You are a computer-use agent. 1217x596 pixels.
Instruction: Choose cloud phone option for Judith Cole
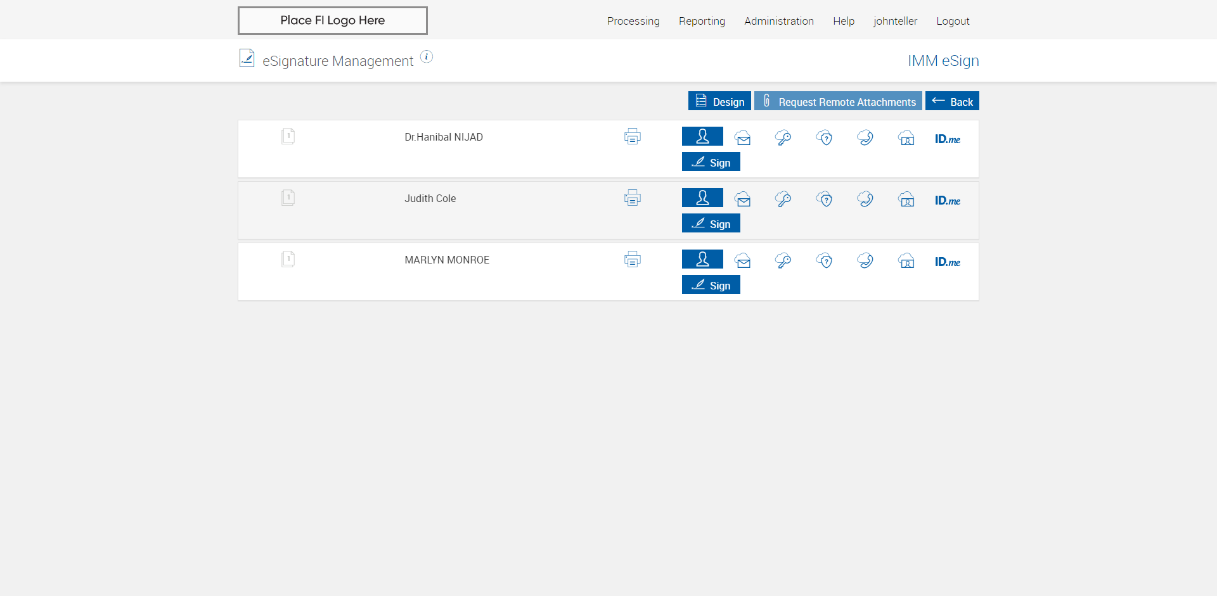tap(865, 199)
